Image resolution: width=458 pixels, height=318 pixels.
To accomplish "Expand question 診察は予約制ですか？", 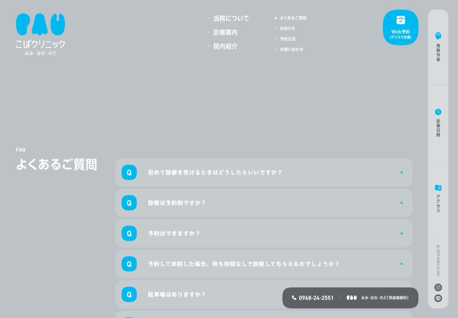I will 264,203.
